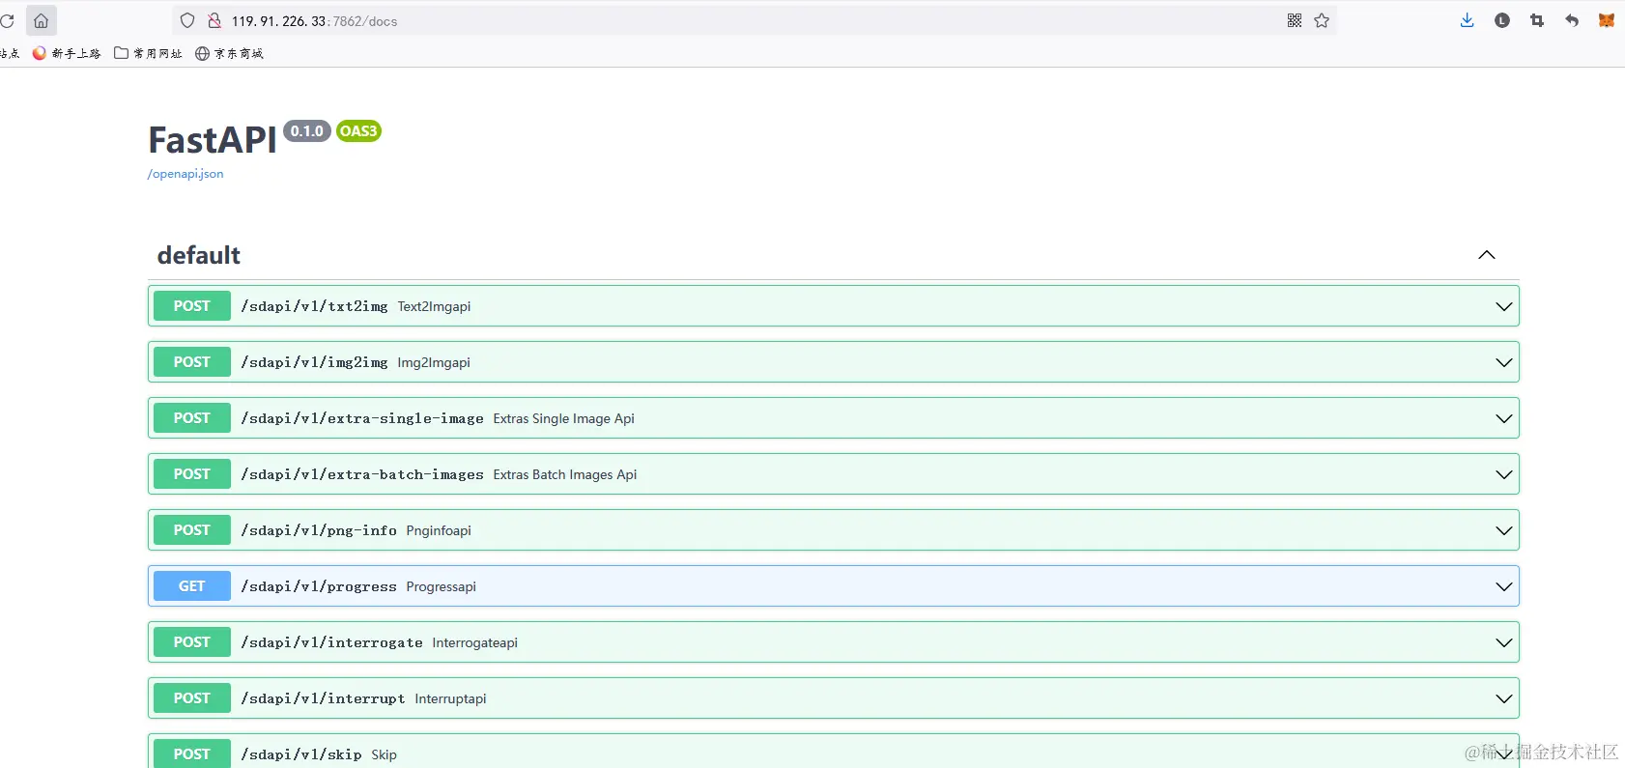Expand the /sdapi/v1/interrupt row chevron
This screenshot has width=1625, height=768.
point(1504,698)
